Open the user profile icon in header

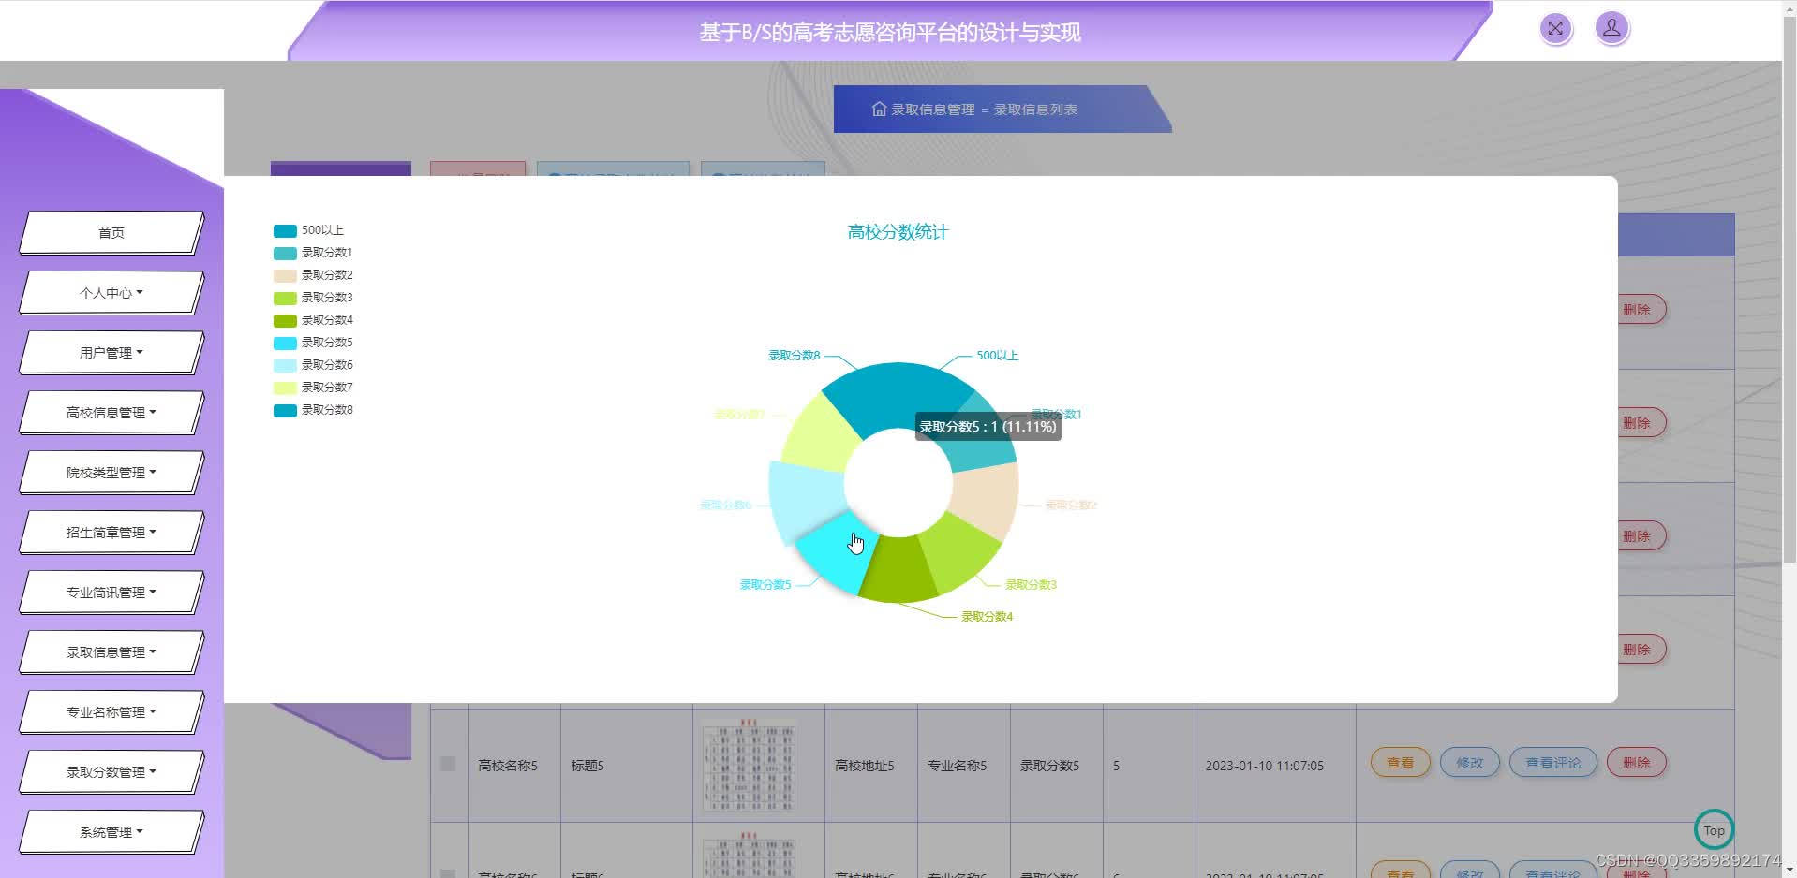click(1611, 28)
